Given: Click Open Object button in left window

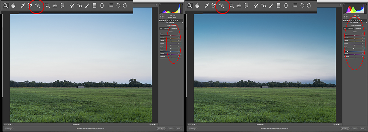Looking at the screenshot, I should pyautogui.click(x=161, y=129).
